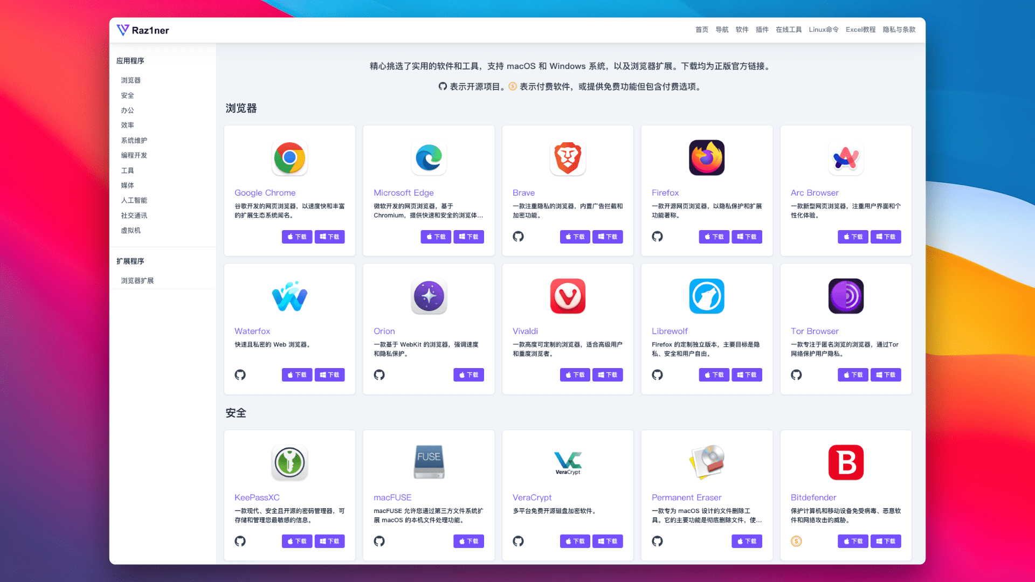The height and width of the screenshot is (582, 1035).
Task: Open Tor Browser's GitHub repository icon
Action: tap(796, 375)
